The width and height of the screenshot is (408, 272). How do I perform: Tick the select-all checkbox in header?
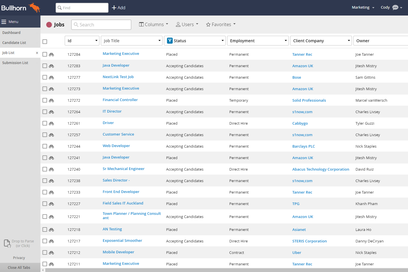pos(45,42)
